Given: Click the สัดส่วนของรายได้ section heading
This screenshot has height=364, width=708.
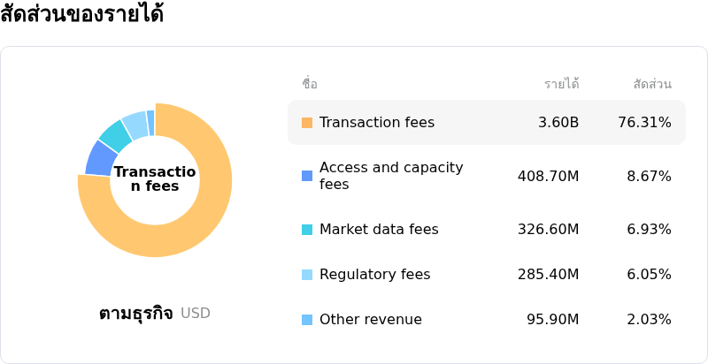Looking at the screenshot, I should pyautogui.click(x=81, y=14).
